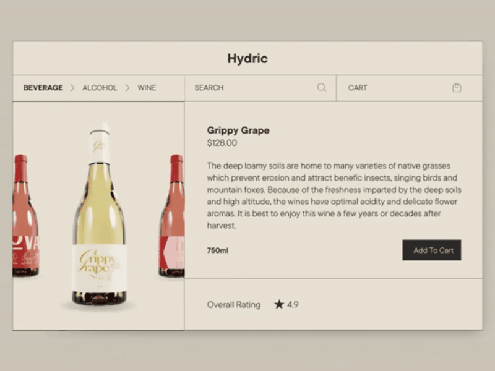Click the 750ml bottle size label

click(x=218, y=250)
